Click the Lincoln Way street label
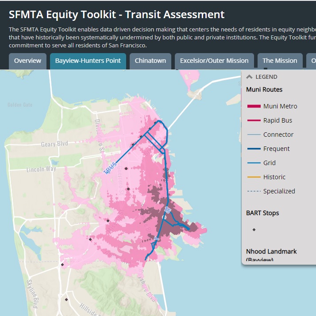This screenshot has width=316, height=316. 41,170
